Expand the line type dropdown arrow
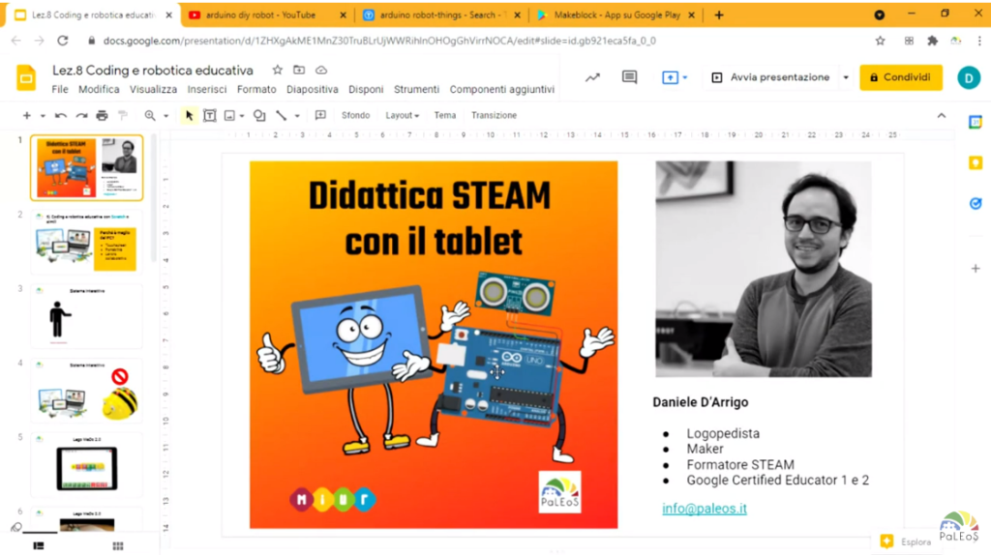This screenshot has width=991, height=555. pyautogui.click(x=297, y=116)
